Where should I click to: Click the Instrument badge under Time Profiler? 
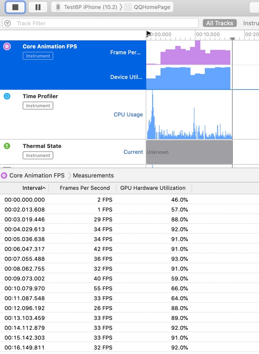tap(38, 106)
